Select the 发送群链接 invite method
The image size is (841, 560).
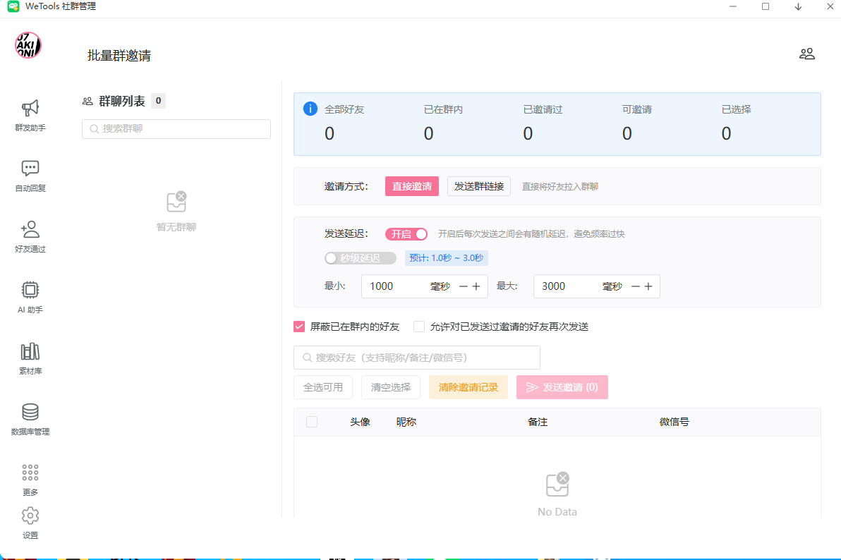click(x=479, y=186)
